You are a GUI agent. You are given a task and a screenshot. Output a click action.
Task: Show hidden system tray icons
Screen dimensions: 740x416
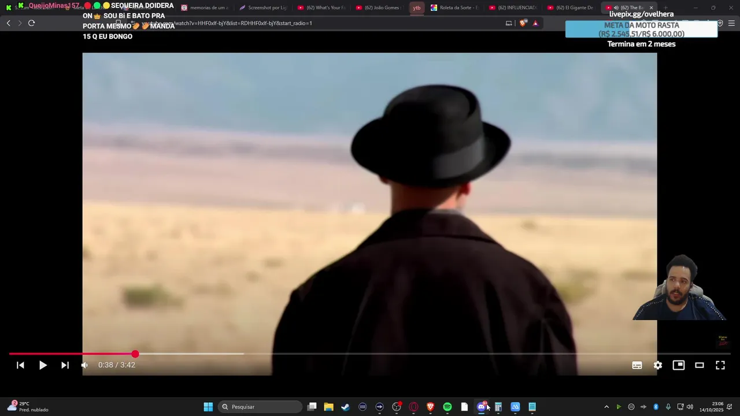coord(606,407)
